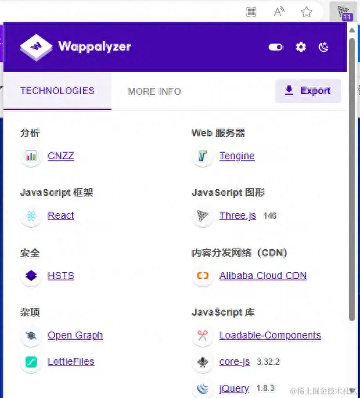Open the Three.js link
Screen dimensions: 360x398
237,215
